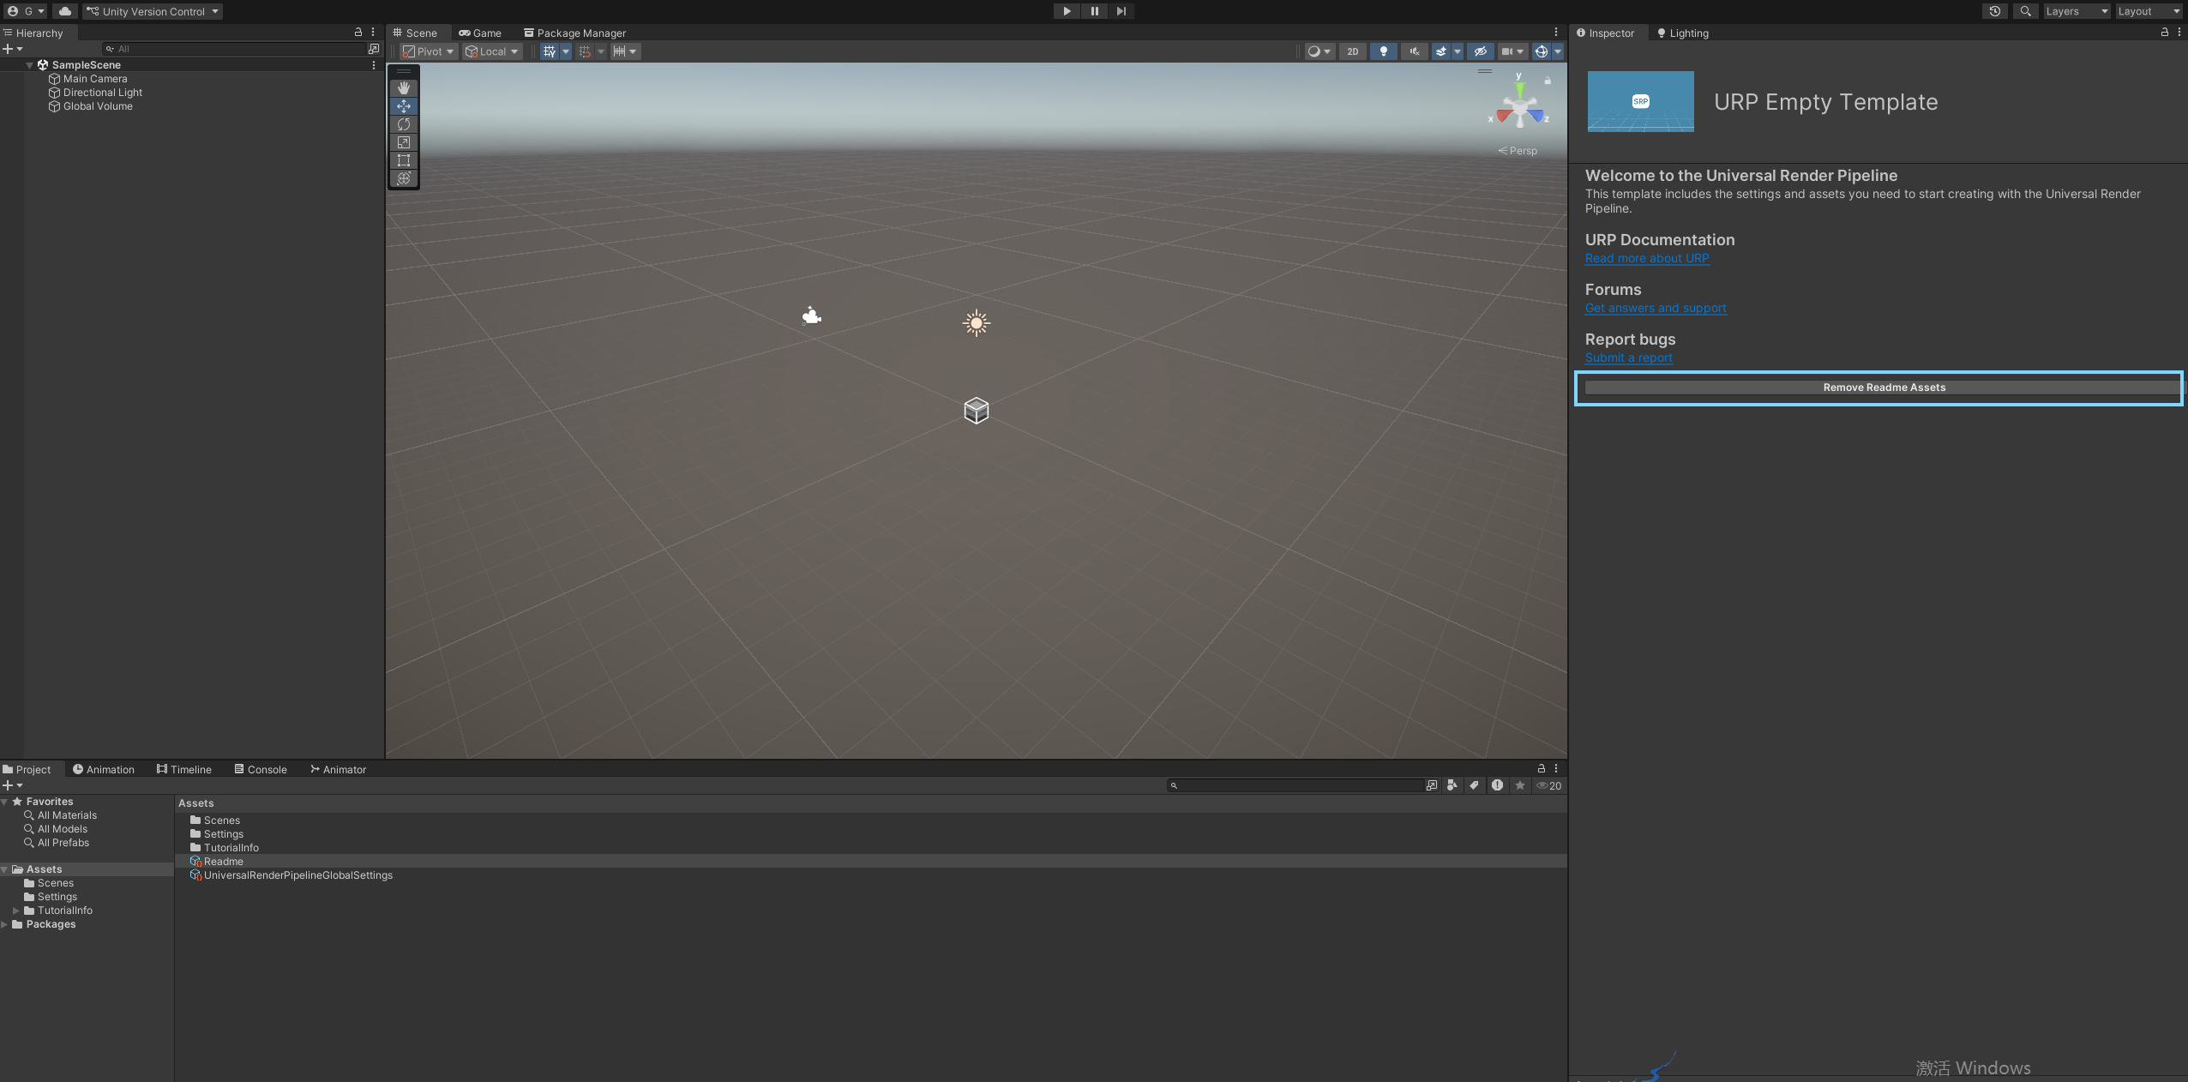Open Read more about URP link
The width and height of the screenshot is (2188, 1082).
tap(1646, 258)
